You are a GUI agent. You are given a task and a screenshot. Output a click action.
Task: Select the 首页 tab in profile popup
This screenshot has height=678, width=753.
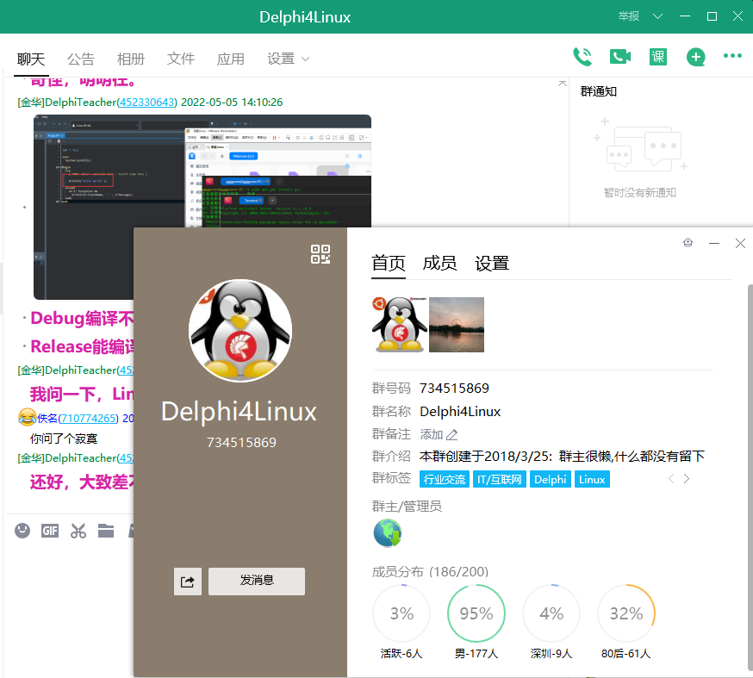tap(389, 263)
